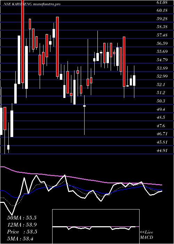
Task: Click the 56.59 price axis label
Action: point(161,43)
